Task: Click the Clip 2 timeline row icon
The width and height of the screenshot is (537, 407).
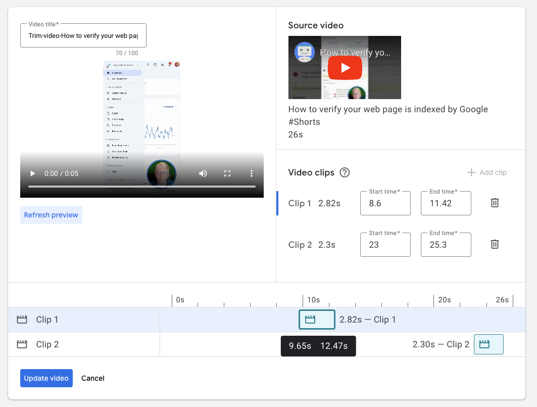Action: 22,344
